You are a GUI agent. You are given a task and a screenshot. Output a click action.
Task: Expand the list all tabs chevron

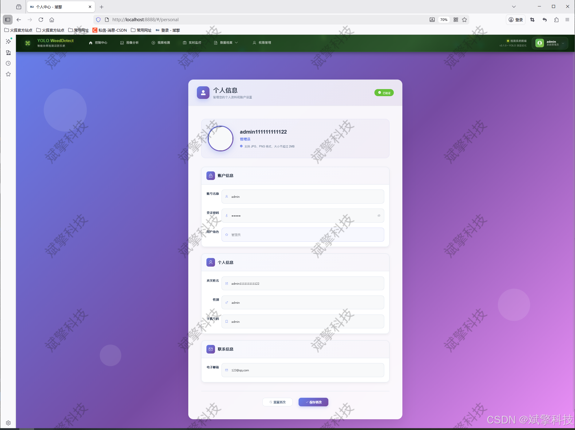(x=514, y=7)
